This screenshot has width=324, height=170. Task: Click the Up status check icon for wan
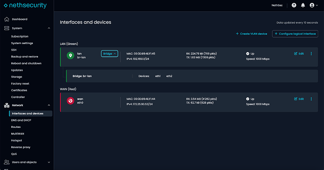[x=247, y=99]
